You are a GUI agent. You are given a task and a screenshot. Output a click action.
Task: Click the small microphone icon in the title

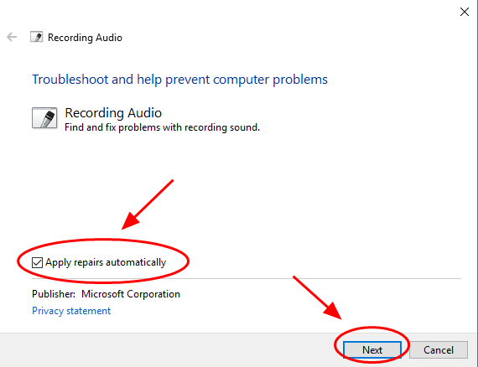tap(37, 37)
